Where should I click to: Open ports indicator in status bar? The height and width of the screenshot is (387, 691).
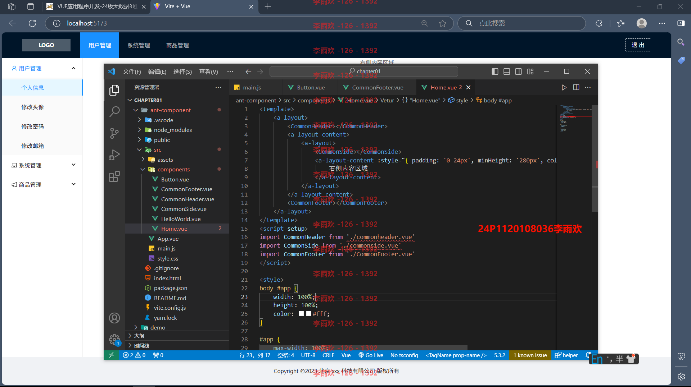[x=158, y=355]
